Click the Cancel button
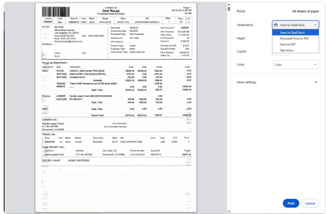 (x=310, y=204)
